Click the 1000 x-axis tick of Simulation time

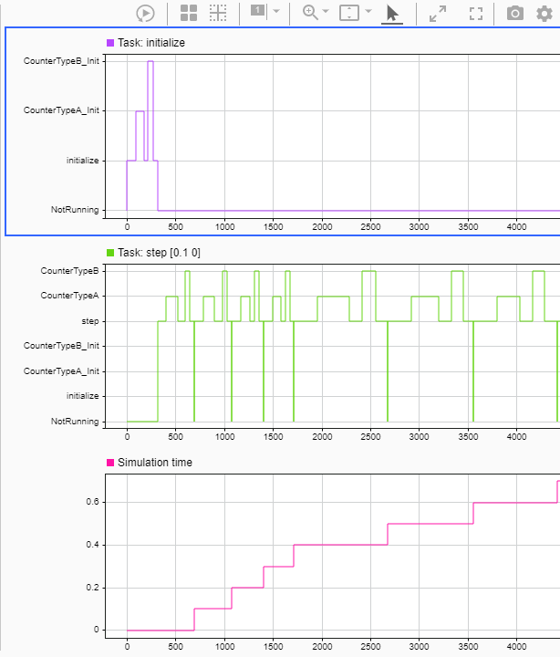coord(225,647)
